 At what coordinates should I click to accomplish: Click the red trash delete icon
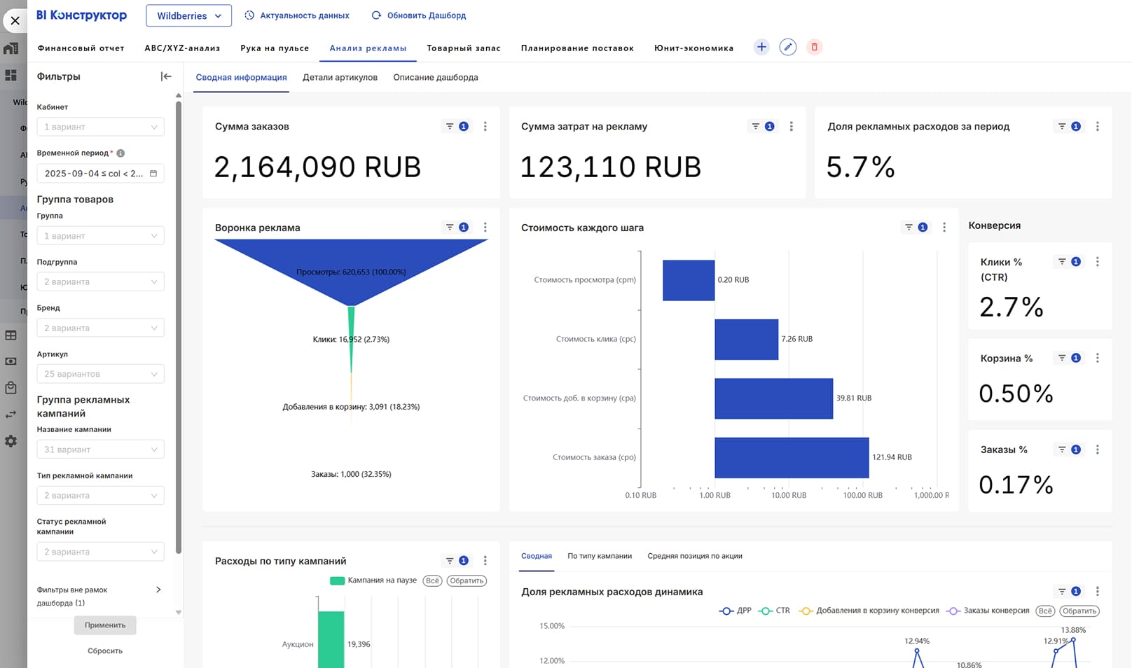tap(814, 47)
